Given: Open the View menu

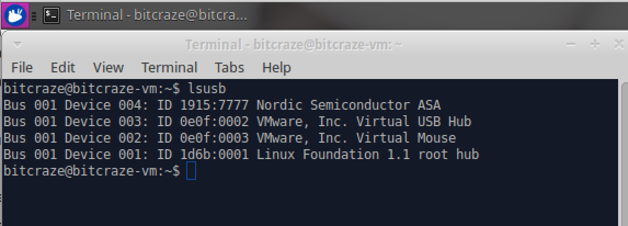Looking at the screenshot, I should click(x=108, y=67).
